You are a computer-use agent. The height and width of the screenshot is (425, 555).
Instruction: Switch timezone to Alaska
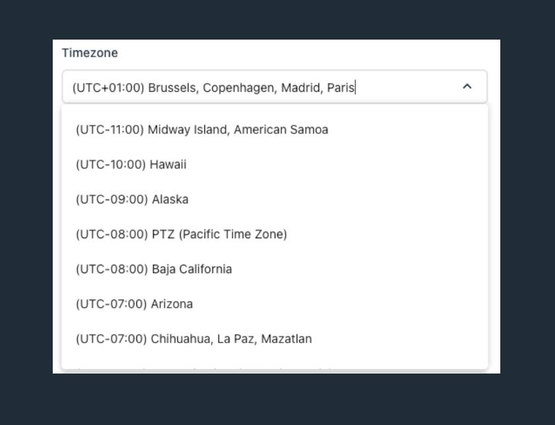pos(275,199)
